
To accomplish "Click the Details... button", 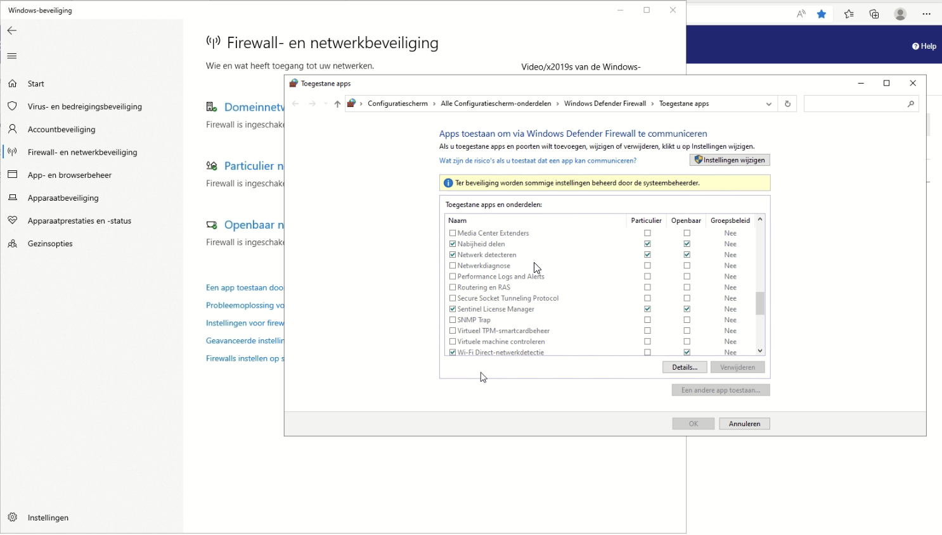I will pyautogui.click(x=685, y=367).
